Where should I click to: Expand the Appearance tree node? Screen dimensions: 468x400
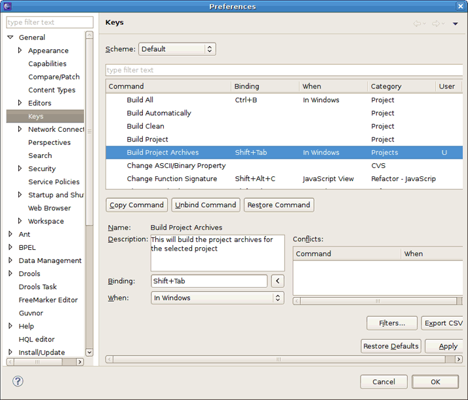[x=20, y=50]
